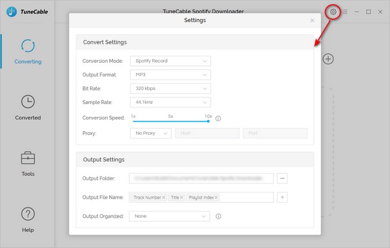The width and height of the screenshot is (390, 248).
Task: Expand the Sample Rate dropdown
Action: tap(170, 102)
